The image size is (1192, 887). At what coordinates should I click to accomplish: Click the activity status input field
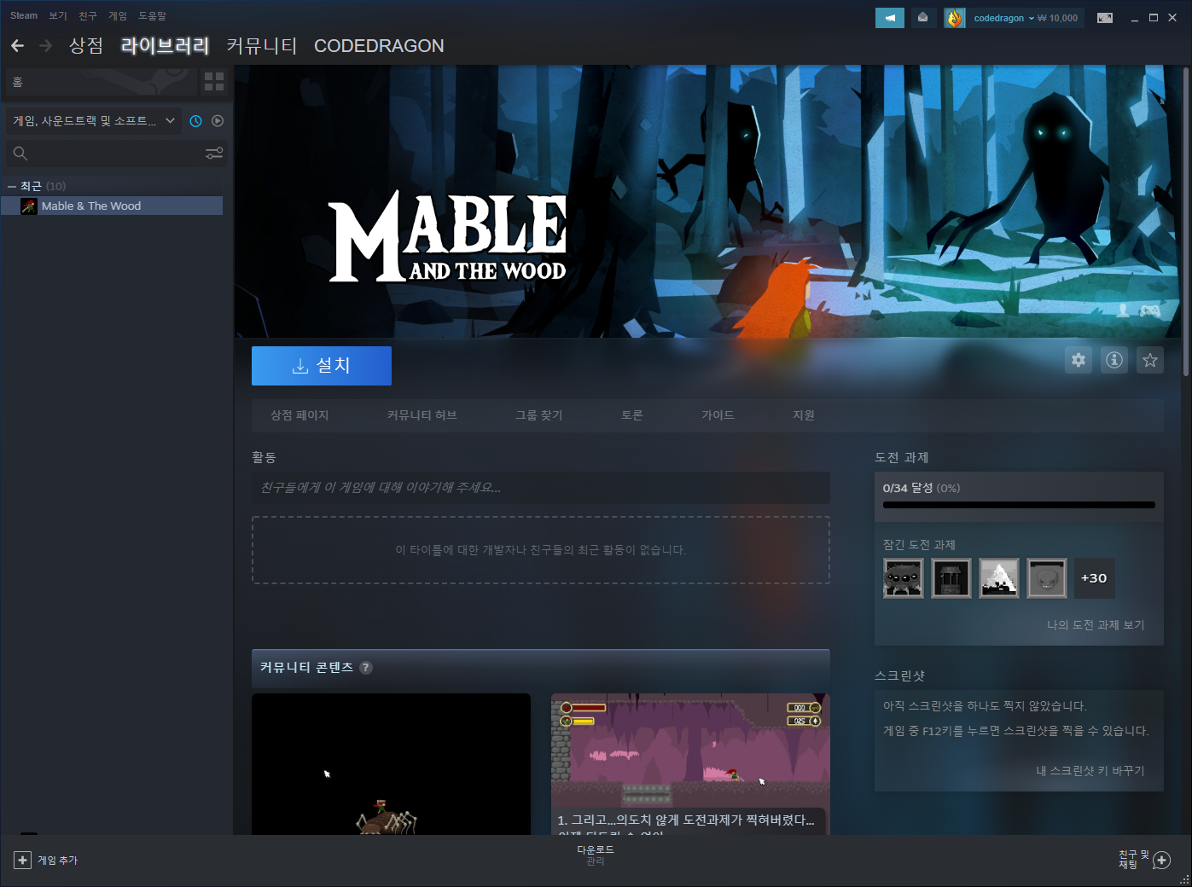point(541,488)
